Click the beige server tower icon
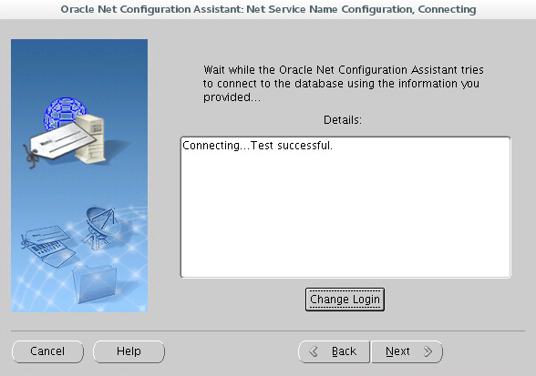 click(x=91, y=140)
